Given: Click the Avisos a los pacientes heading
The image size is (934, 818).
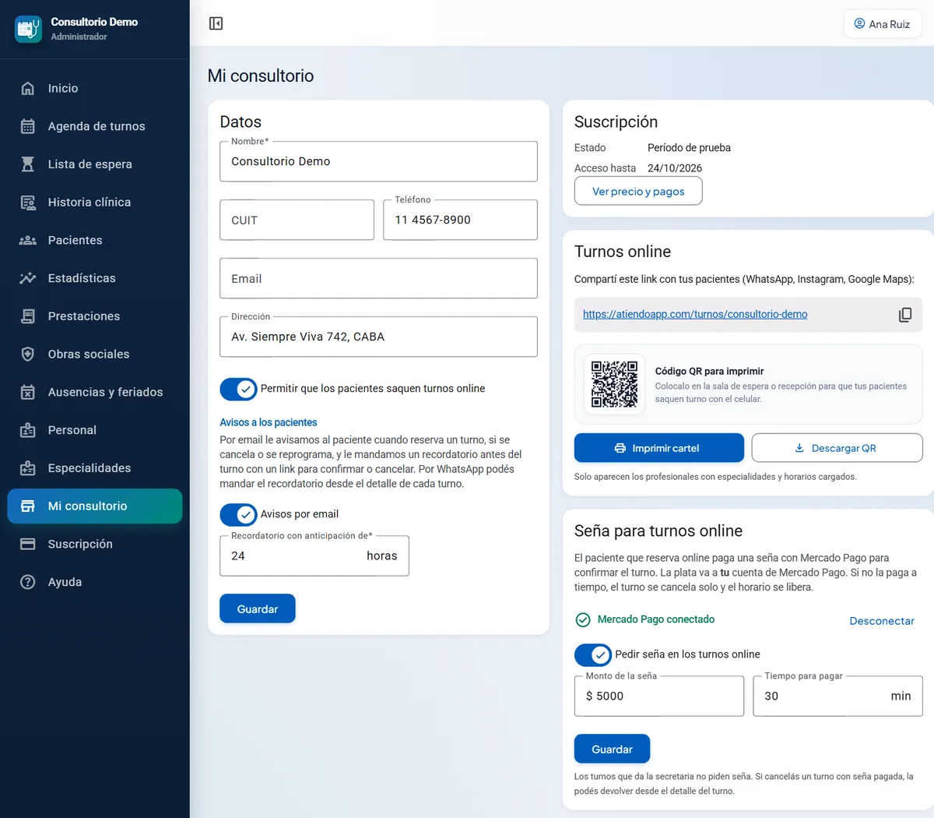Looking at the screenshot, I should pyautogui.click(x=269, y=422).
